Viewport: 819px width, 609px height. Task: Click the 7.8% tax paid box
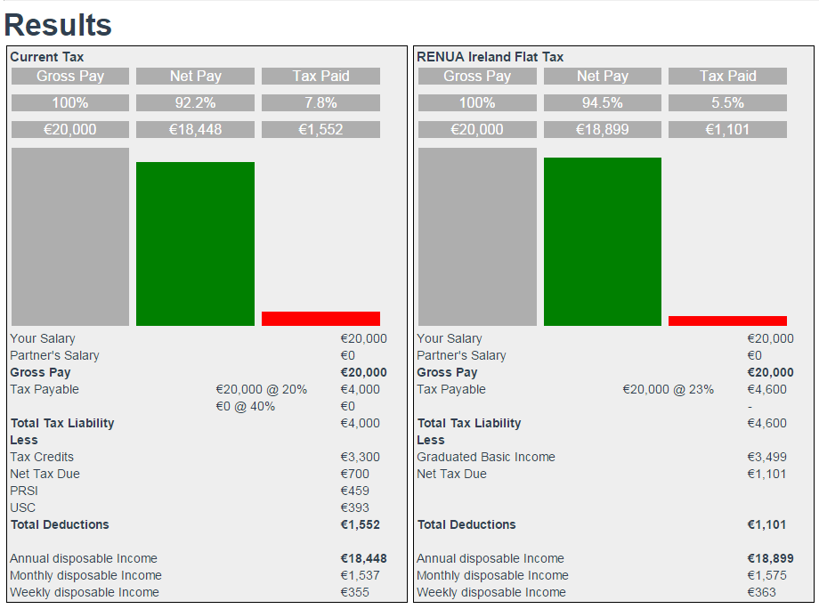coord(320,103)
